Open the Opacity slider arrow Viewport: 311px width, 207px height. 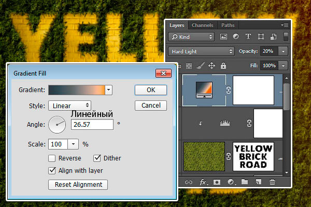coord(283,51)
